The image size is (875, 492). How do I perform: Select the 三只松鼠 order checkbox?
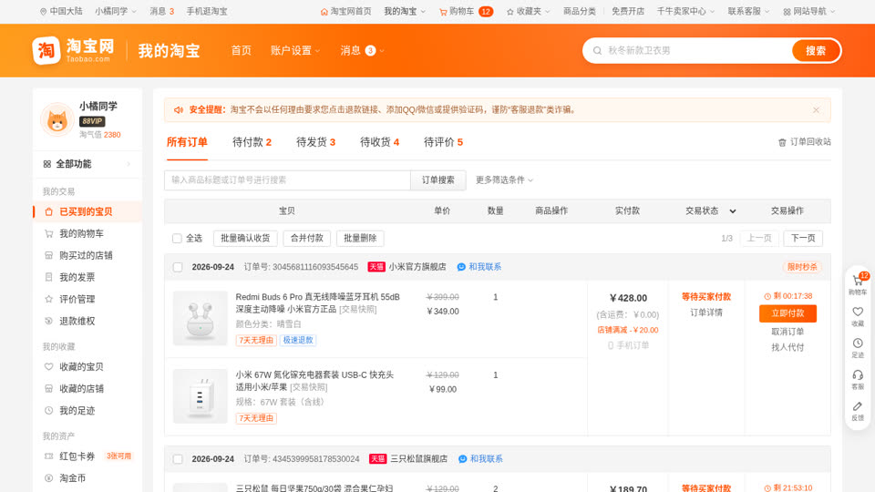point(178,459)
